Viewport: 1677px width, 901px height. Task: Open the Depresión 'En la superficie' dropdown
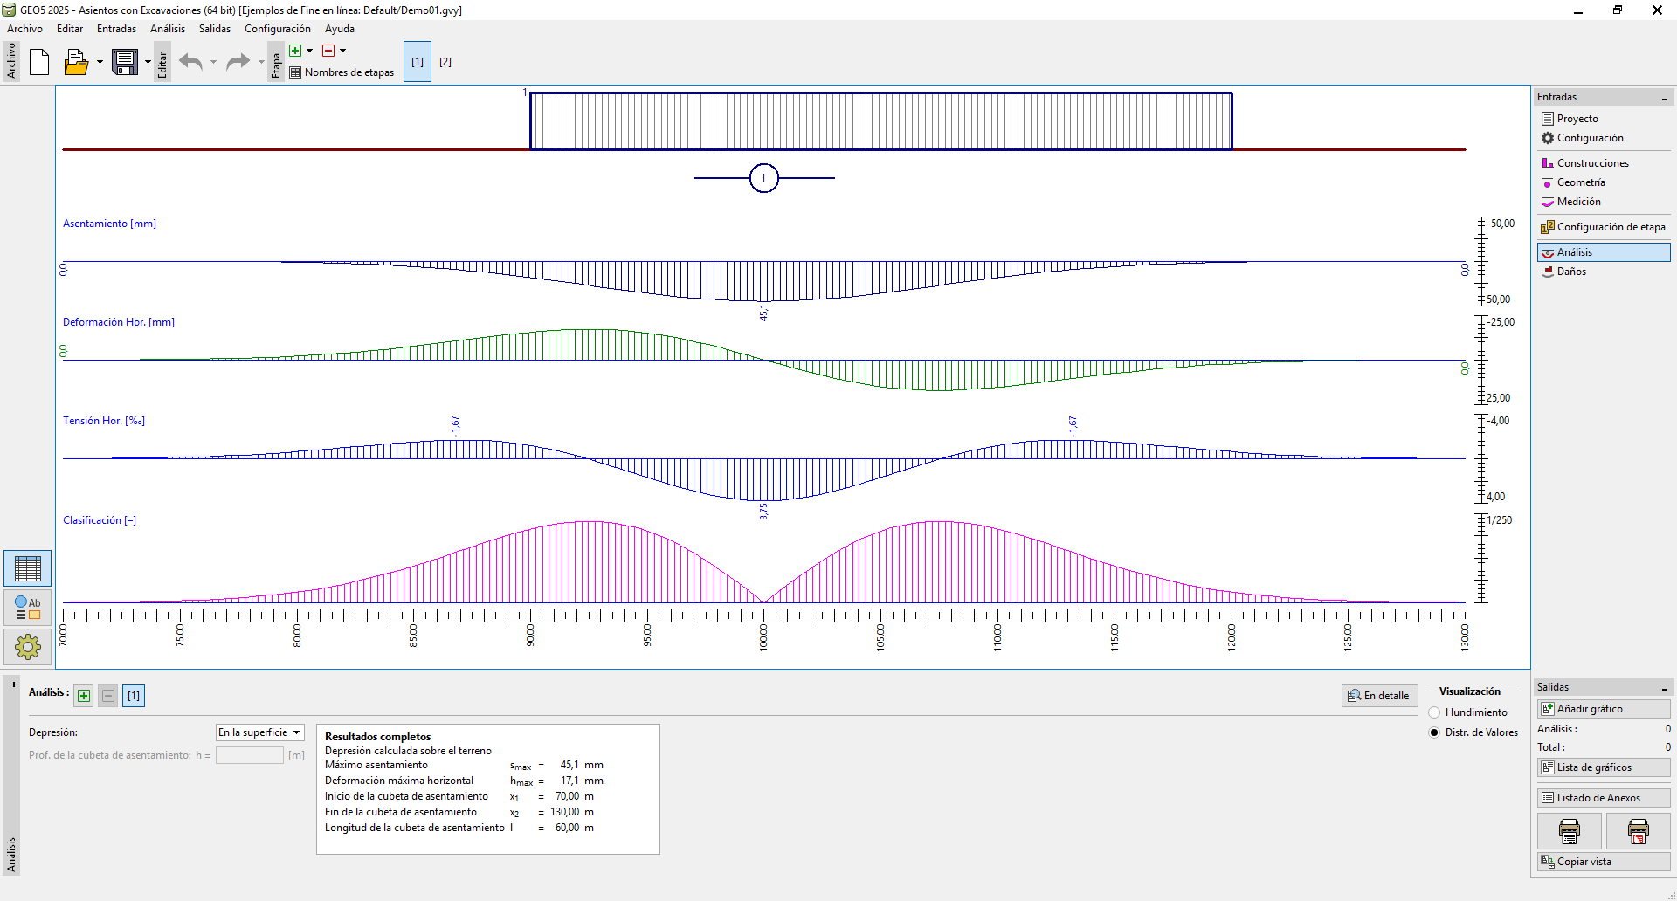pos(259,732)
